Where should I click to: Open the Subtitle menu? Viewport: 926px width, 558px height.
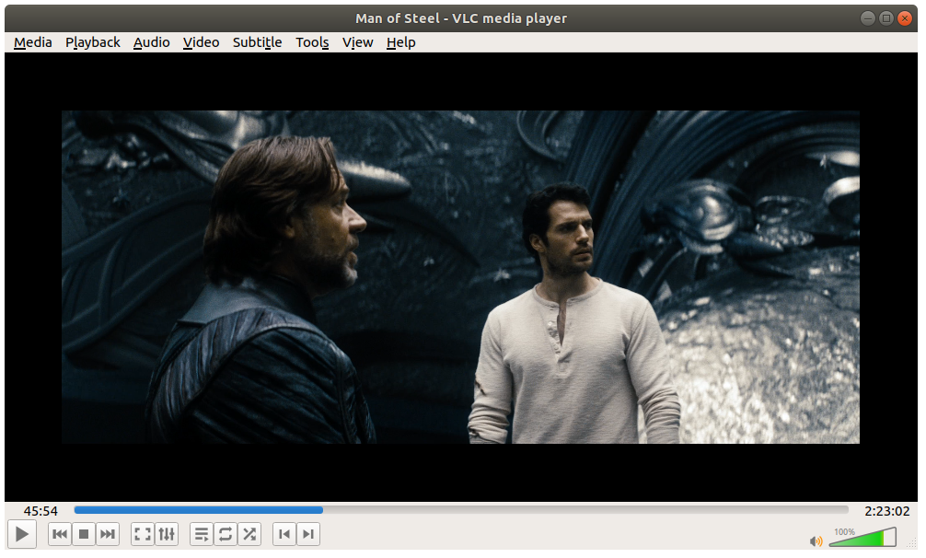click(x=258, y=42)
